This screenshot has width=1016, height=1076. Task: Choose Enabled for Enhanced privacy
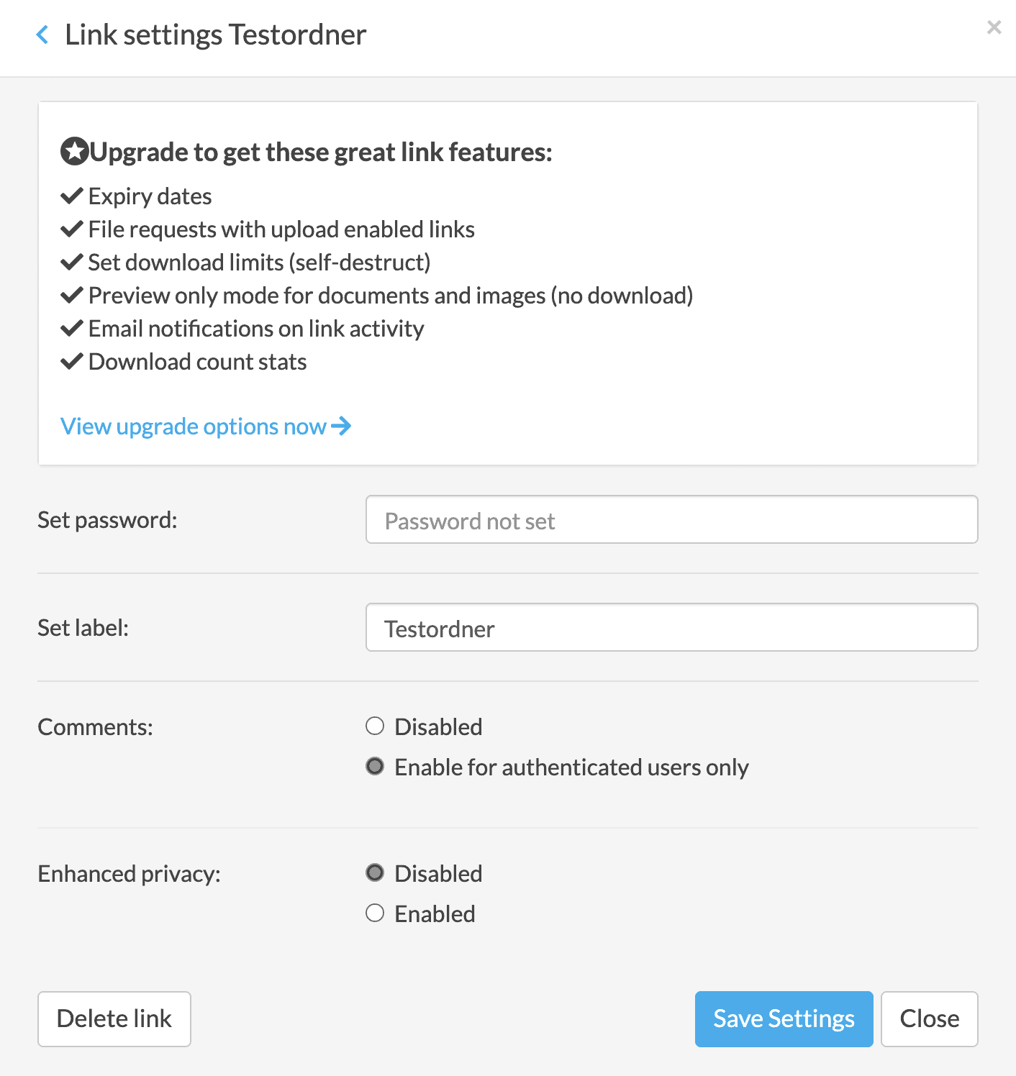[375, 913]
